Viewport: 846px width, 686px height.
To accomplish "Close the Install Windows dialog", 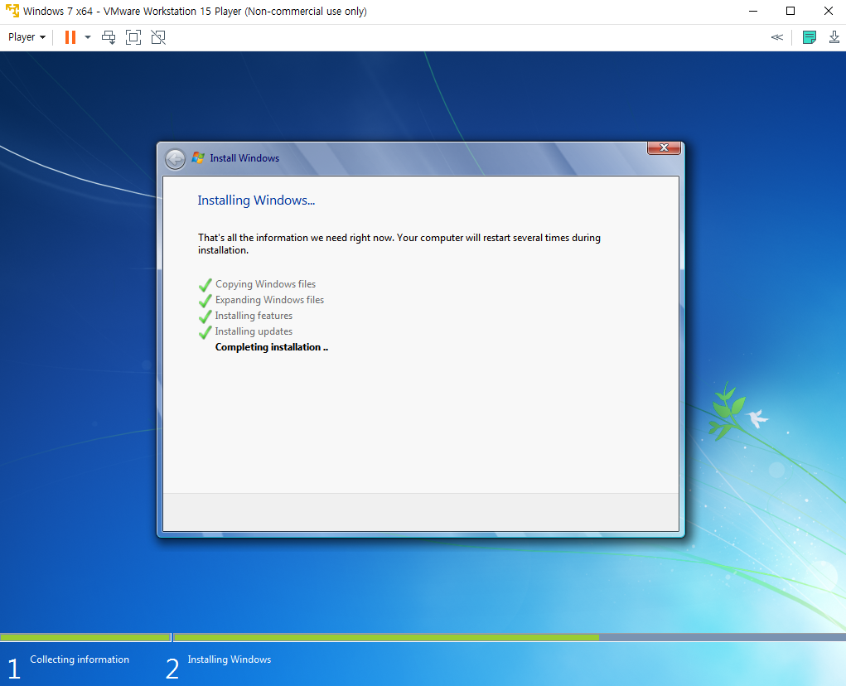I will [x=664, y=147].
